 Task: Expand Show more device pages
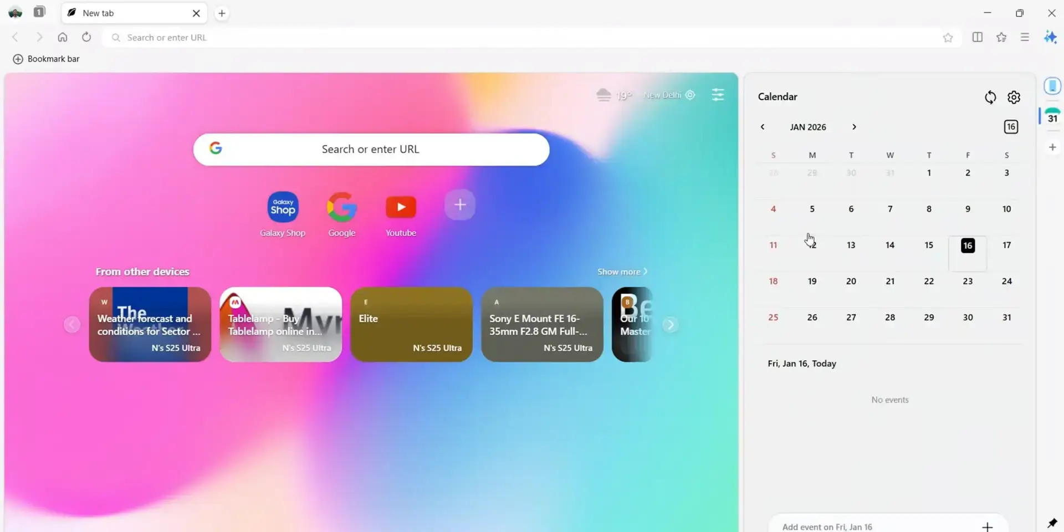(622, 271)
